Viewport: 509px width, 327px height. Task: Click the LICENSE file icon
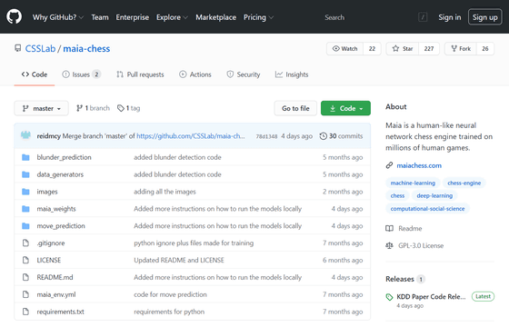click(x=25, y=260)
